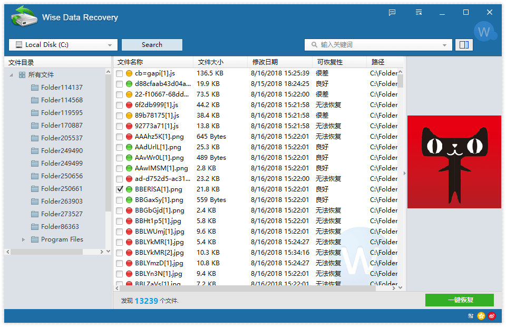Screen dimensions: 506x327
Task: Check the 89b78175[1].js checkbox
Action: coord(120,116)
